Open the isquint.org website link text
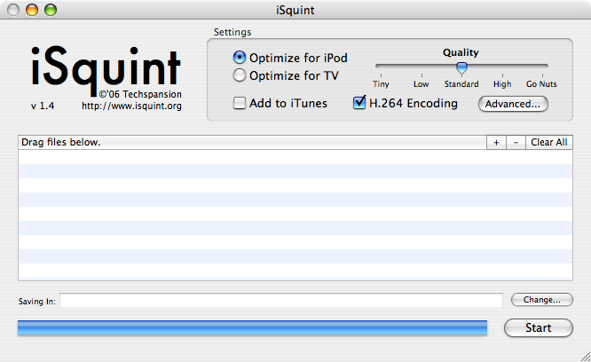 pos(131,106)
